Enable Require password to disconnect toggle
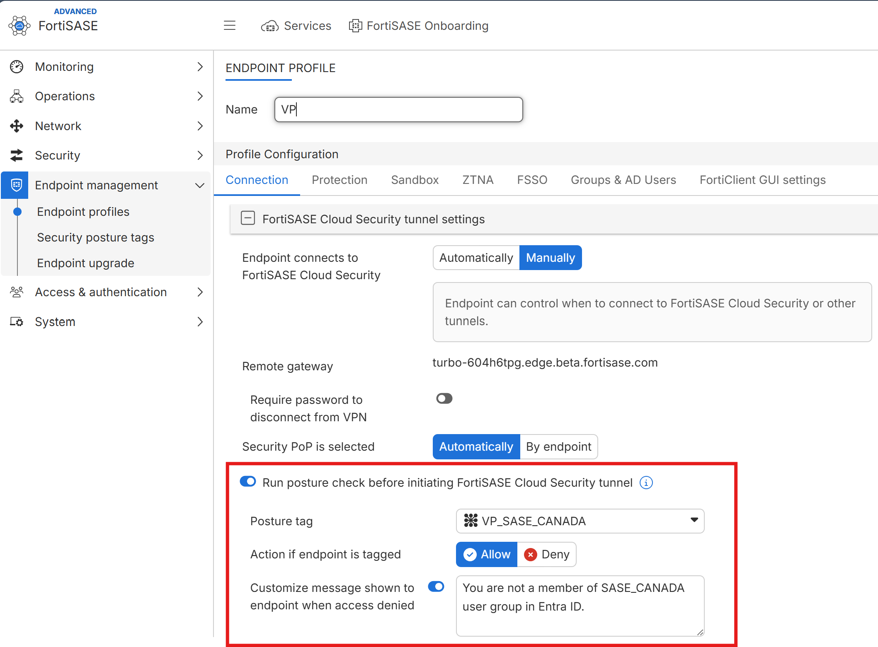 [x=444, y=398]
